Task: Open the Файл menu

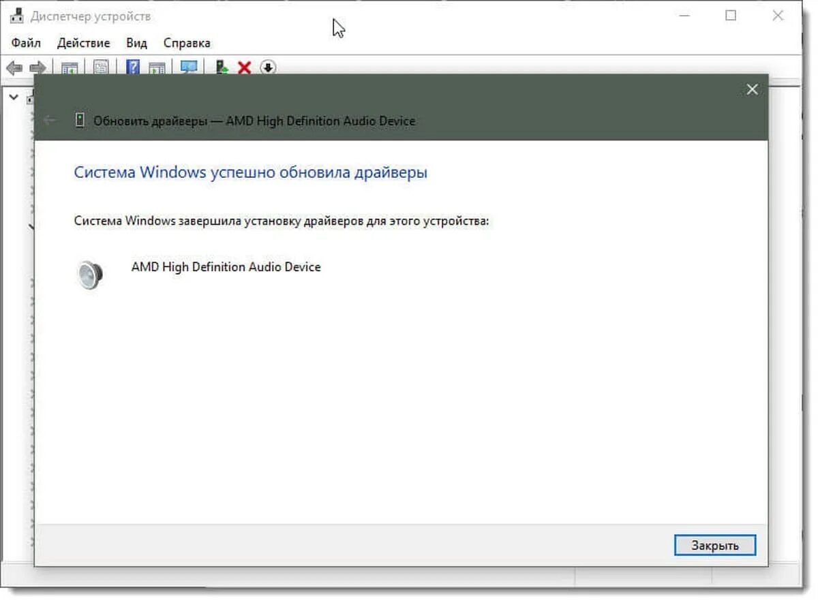Action: coord(26,43)
